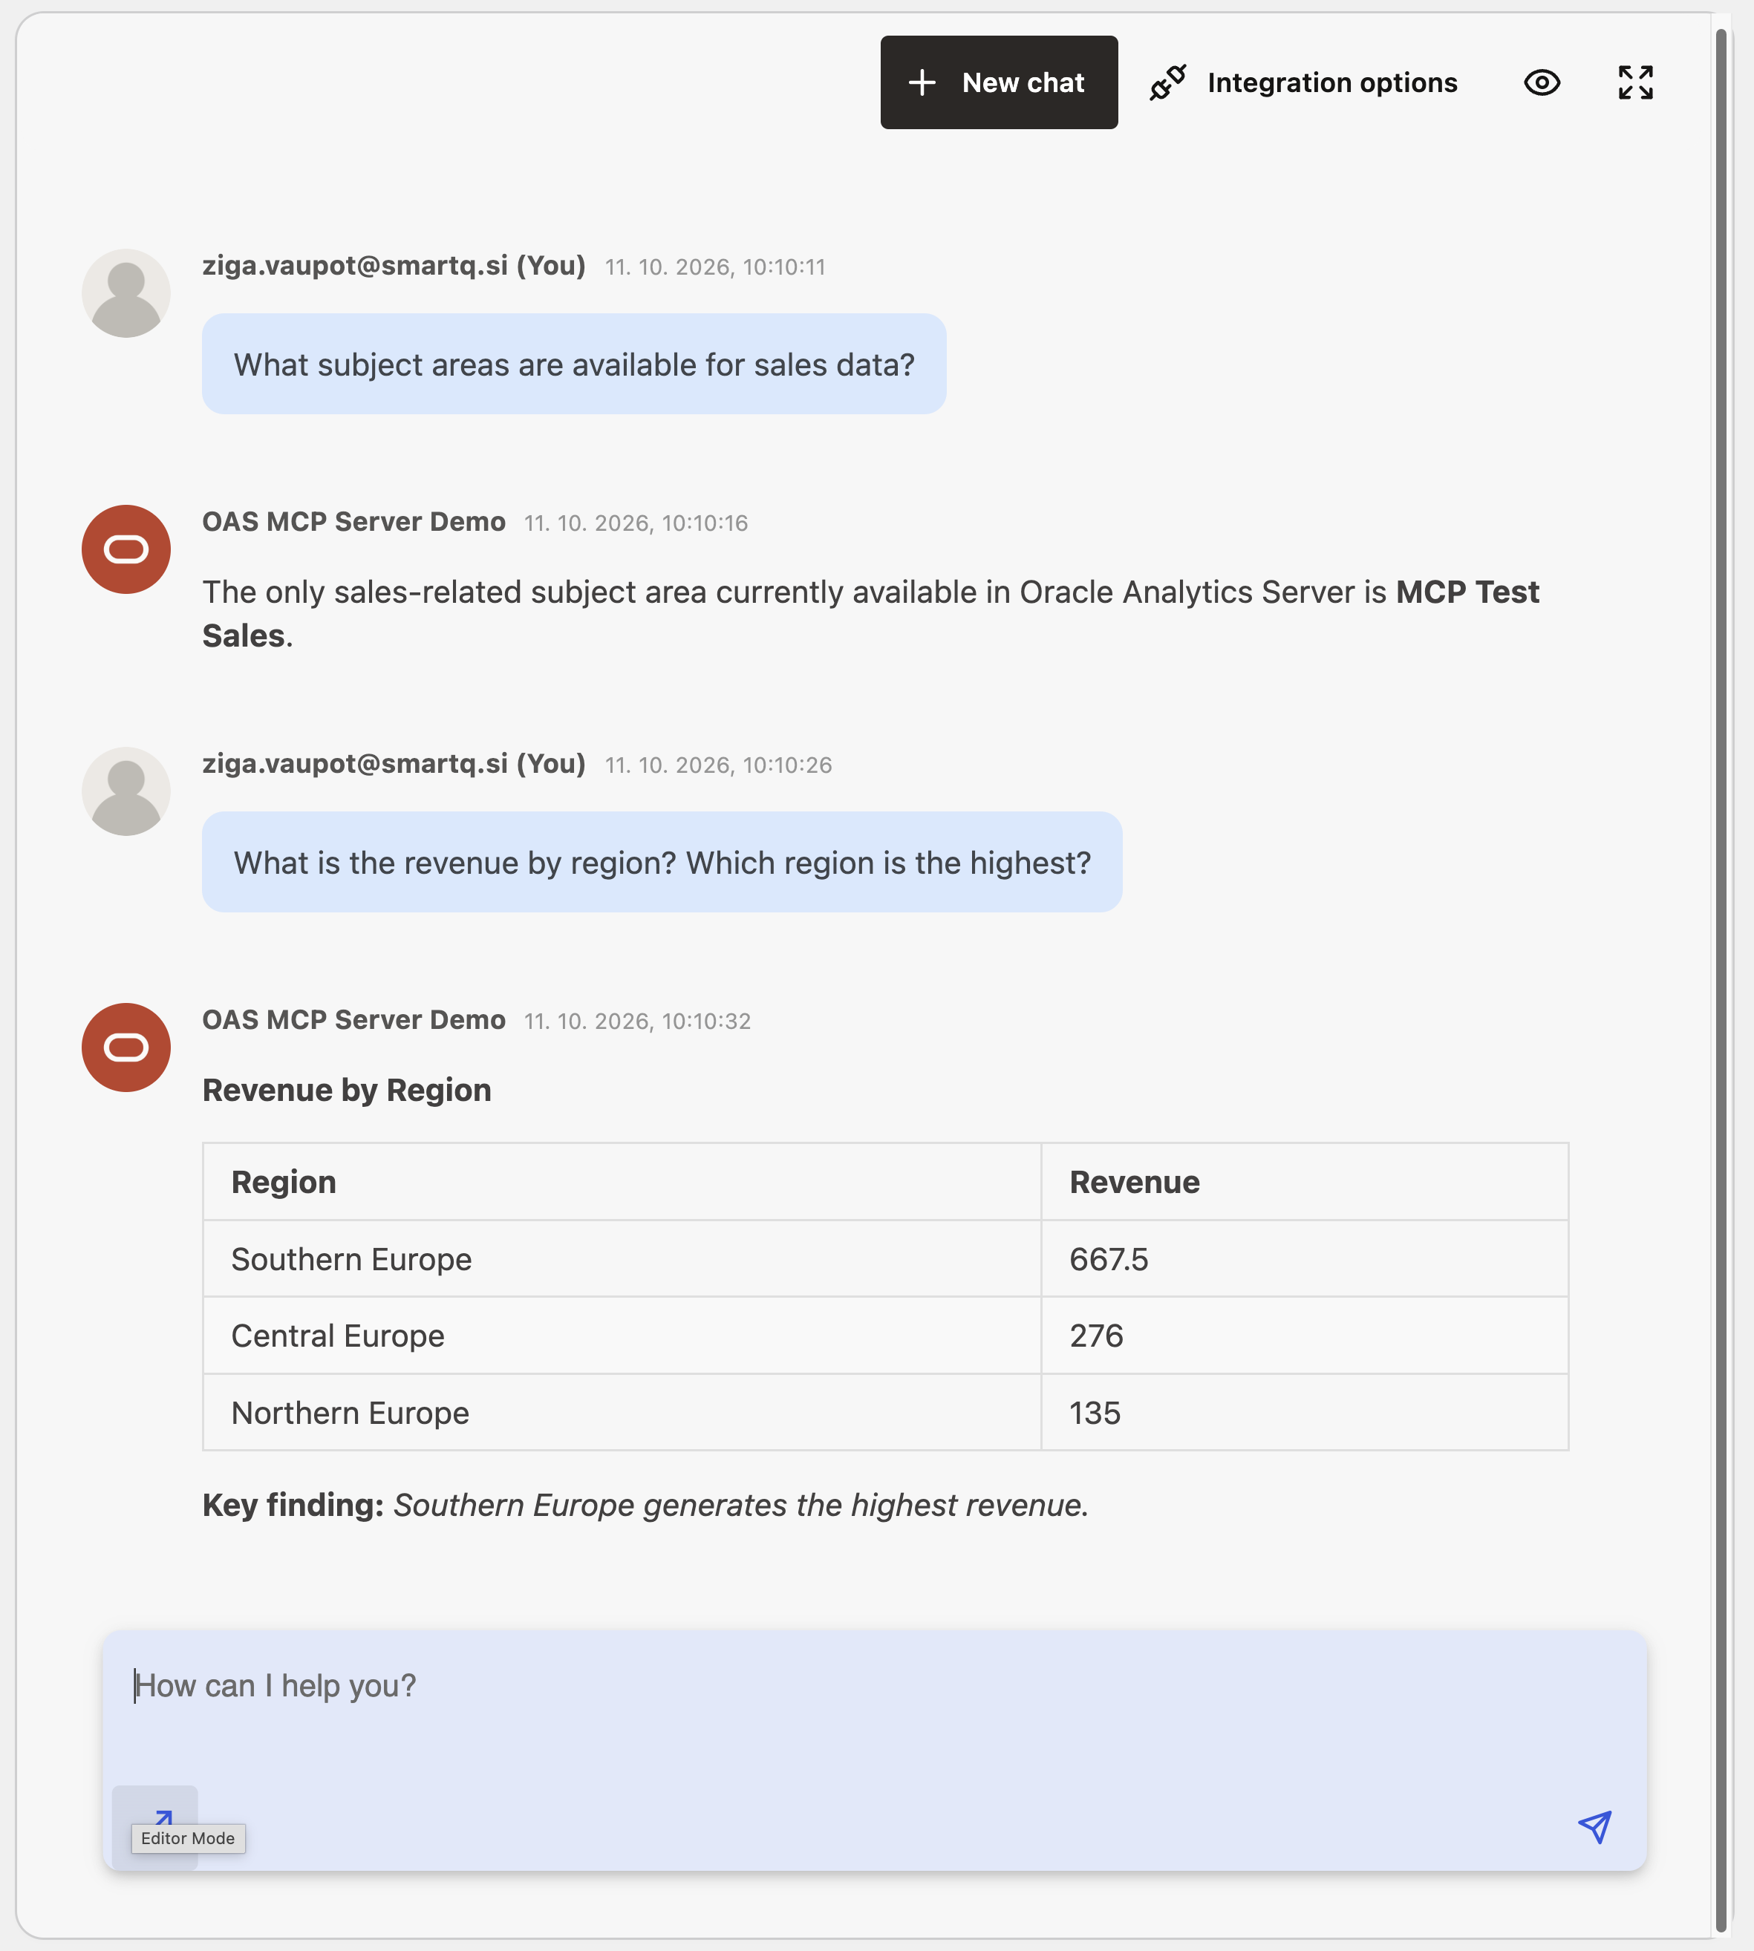Click the plug icon beside Integration options
The image size is (1754, 1951).
coord(1167,83)
